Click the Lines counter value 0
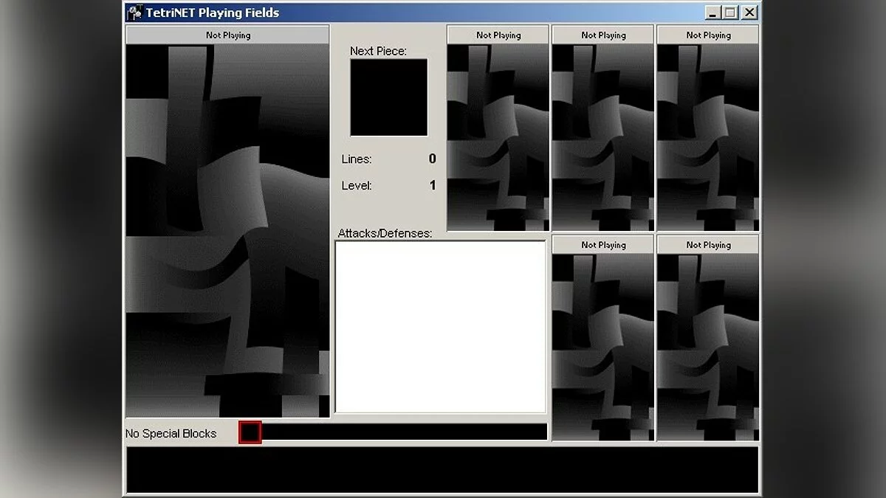Viewport: 886px width, 498px height. coord(432,159)
